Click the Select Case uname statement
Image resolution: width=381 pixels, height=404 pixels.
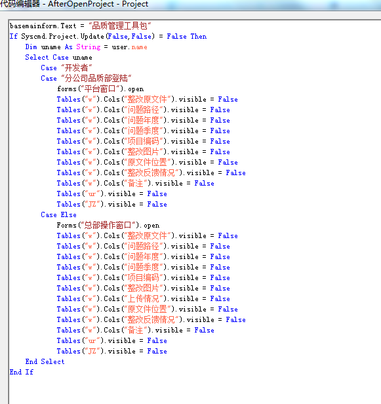pos(58,57)
